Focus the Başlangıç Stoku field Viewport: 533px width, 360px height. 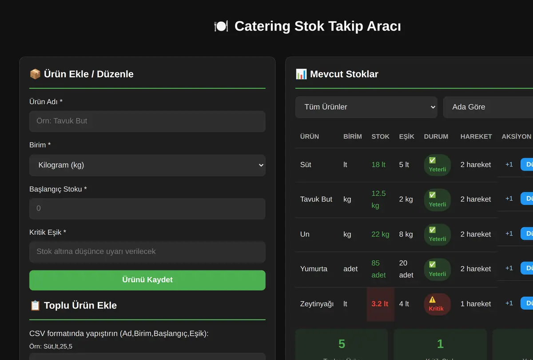(147, 209)
